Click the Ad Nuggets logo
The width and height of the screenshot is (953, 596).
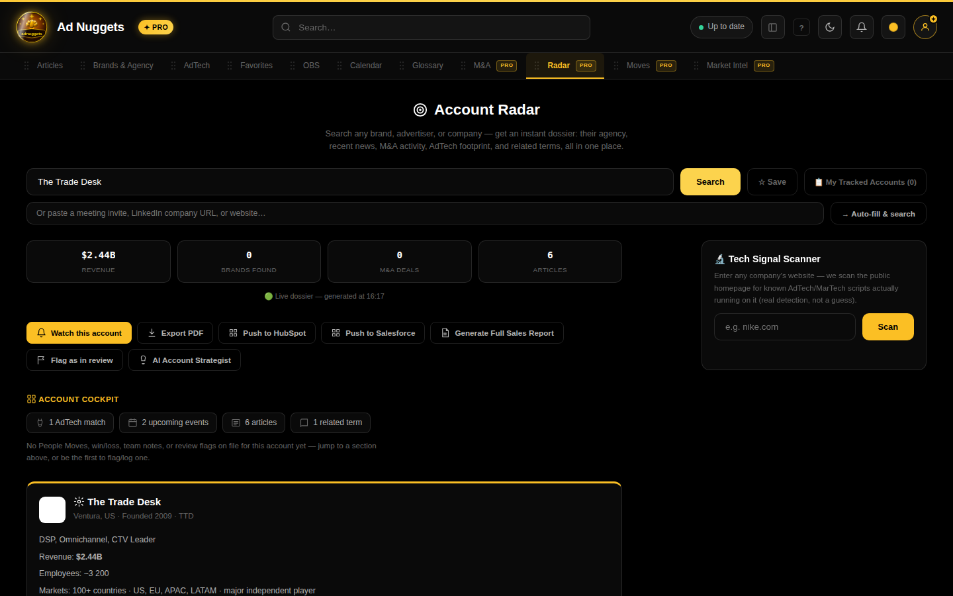click(32, 27)
